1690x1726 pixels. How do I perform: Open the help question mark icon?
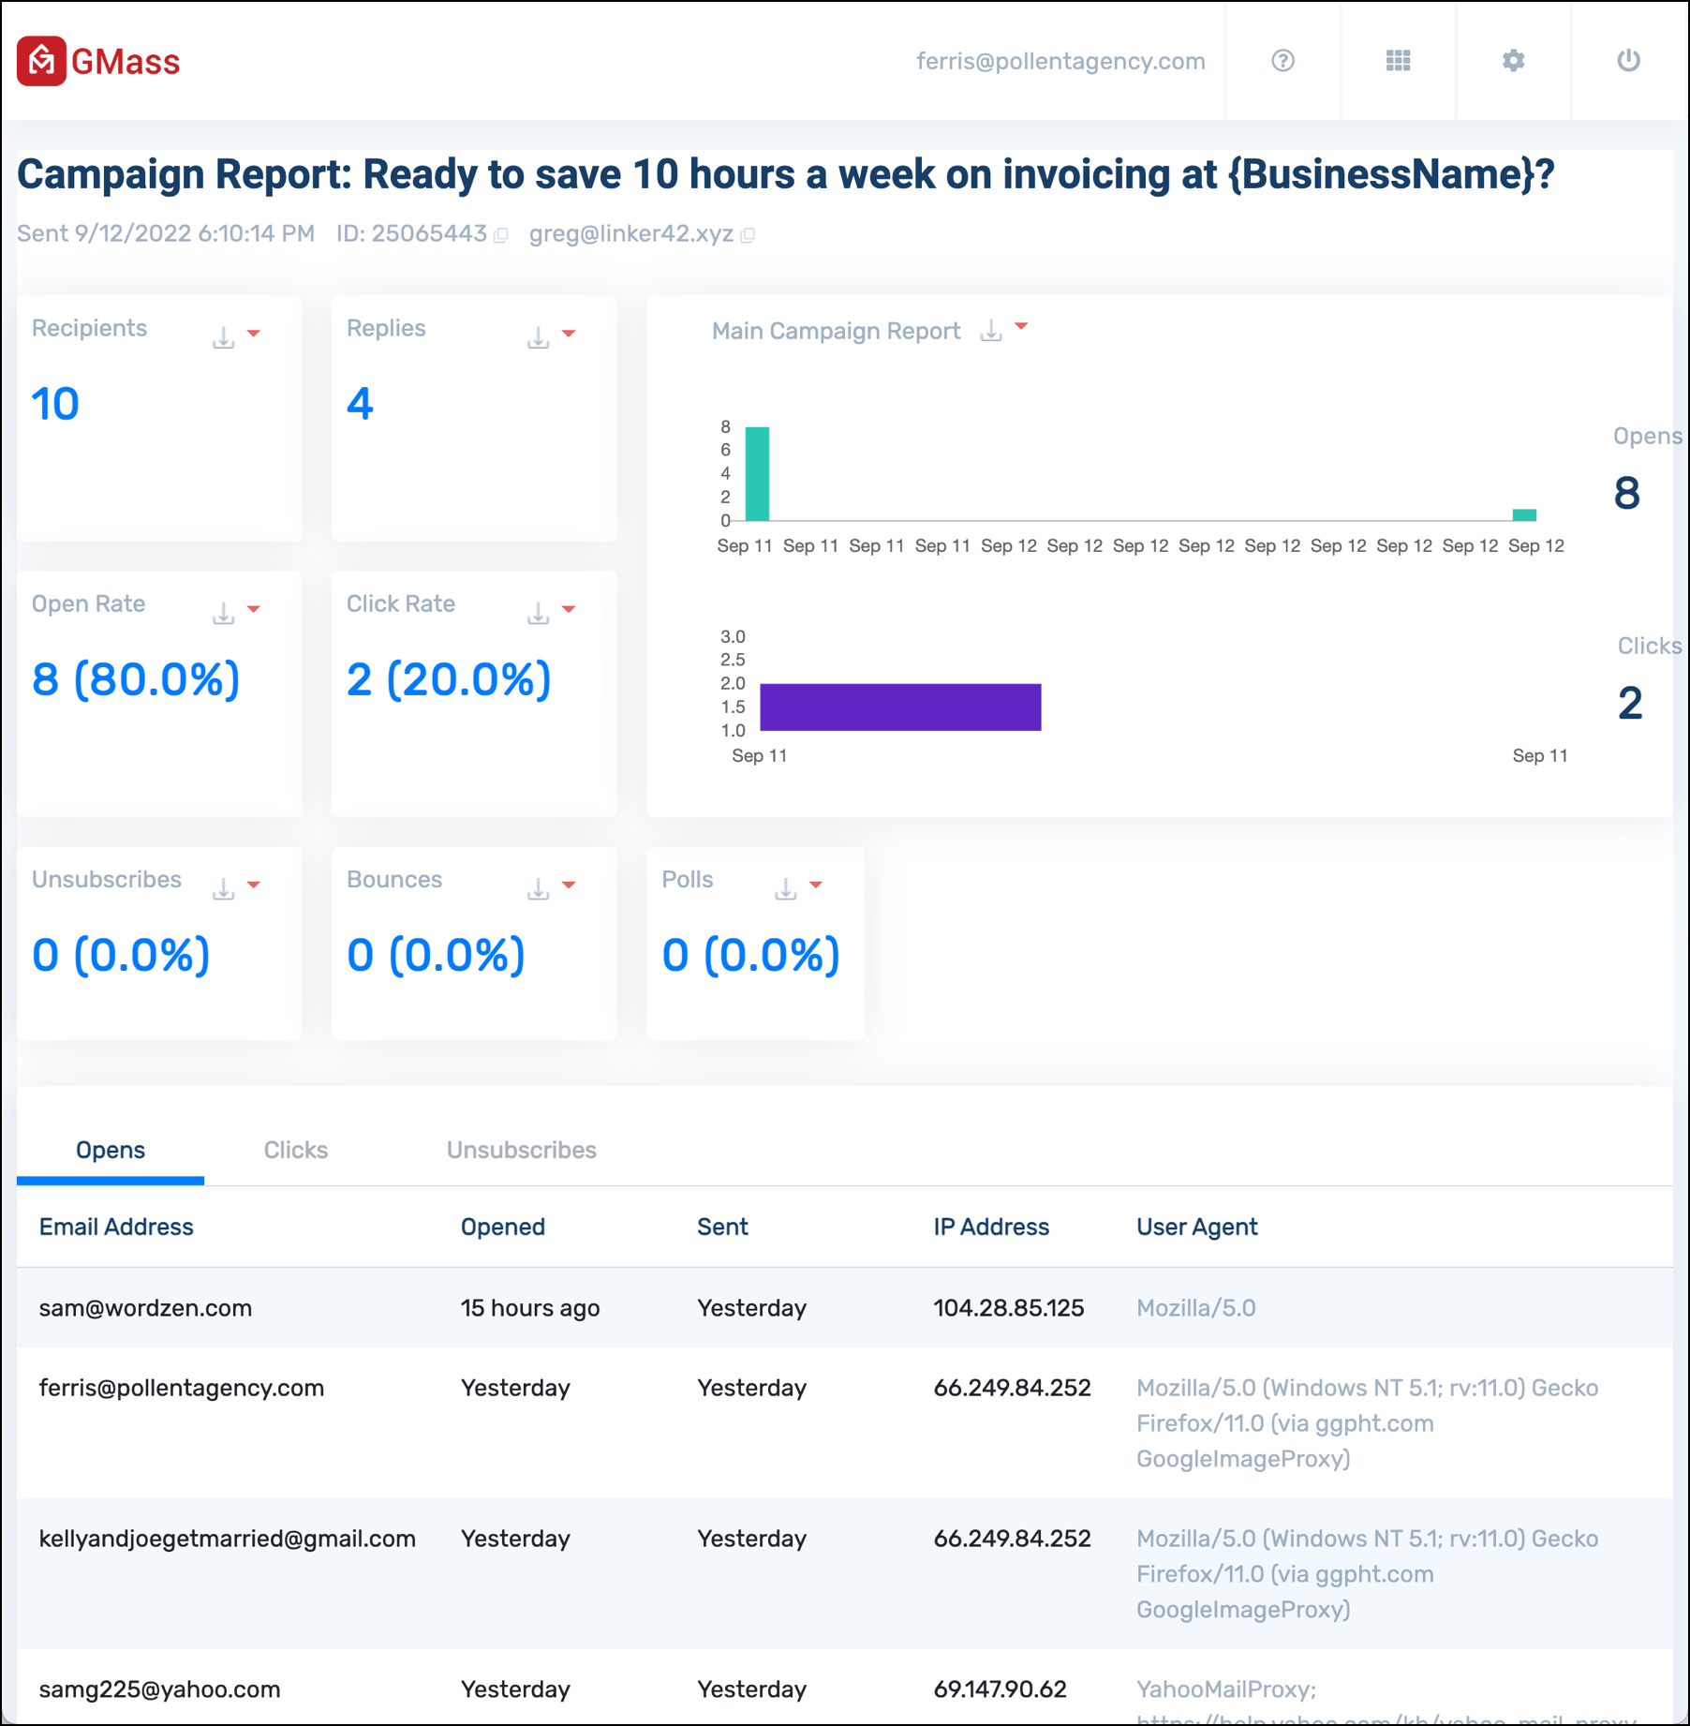pos(1282,61)
